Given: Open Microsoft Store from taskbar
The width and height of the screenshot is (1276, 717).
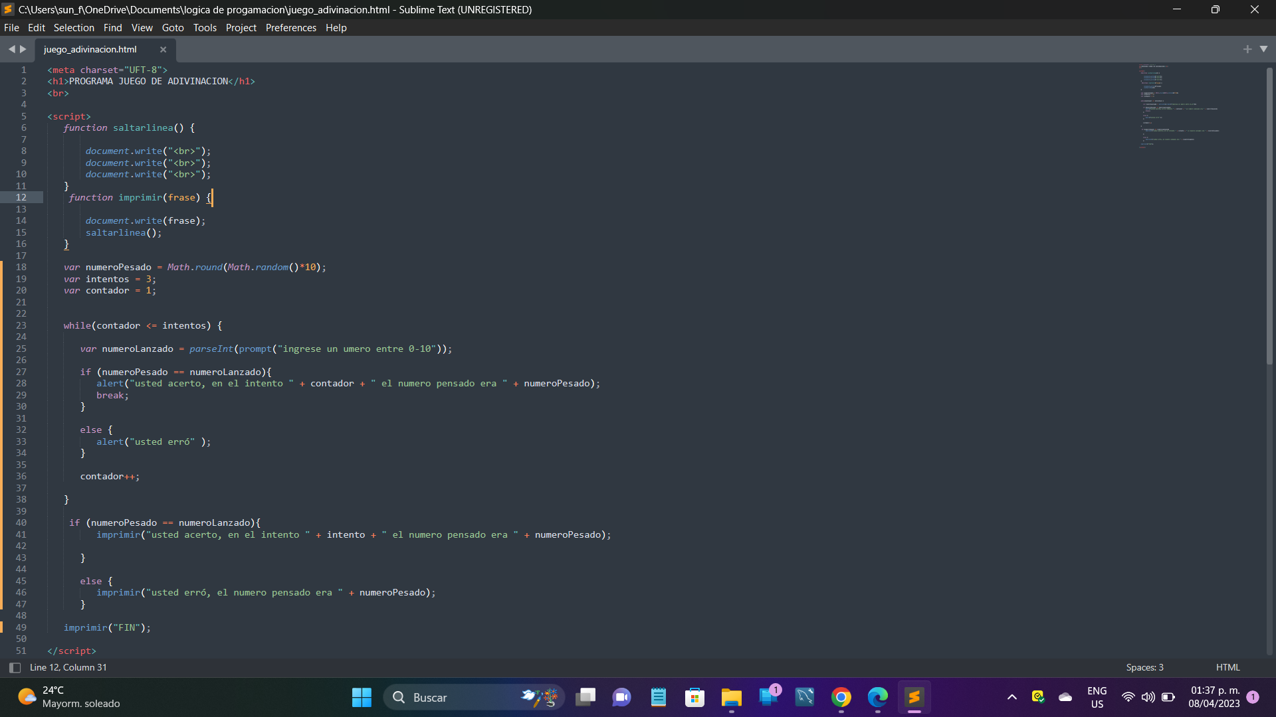Looking at the screenshot, I should 694,697.
